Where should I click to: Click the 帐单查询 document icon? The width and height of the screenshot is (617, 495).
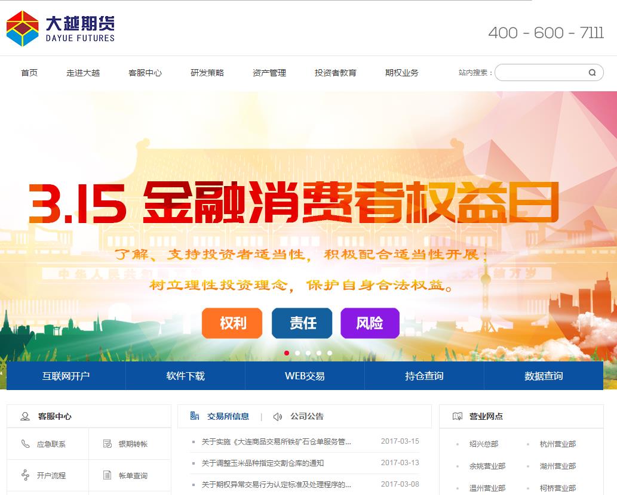pyautogui.click(x=107, y=475)
